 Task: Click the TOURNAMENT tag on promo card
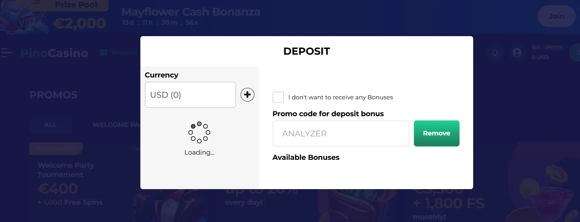click(56, 148)
